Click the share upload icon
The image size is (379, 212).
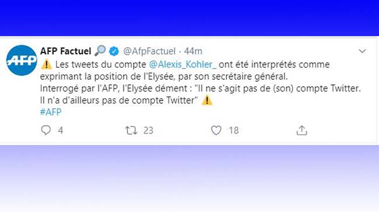[x=301, y=130]
